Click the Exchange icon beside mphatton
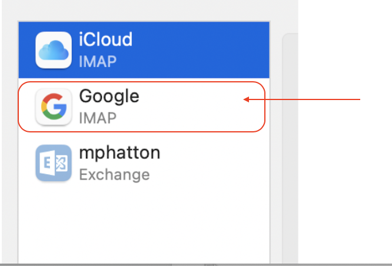 [x=54, y=163]
